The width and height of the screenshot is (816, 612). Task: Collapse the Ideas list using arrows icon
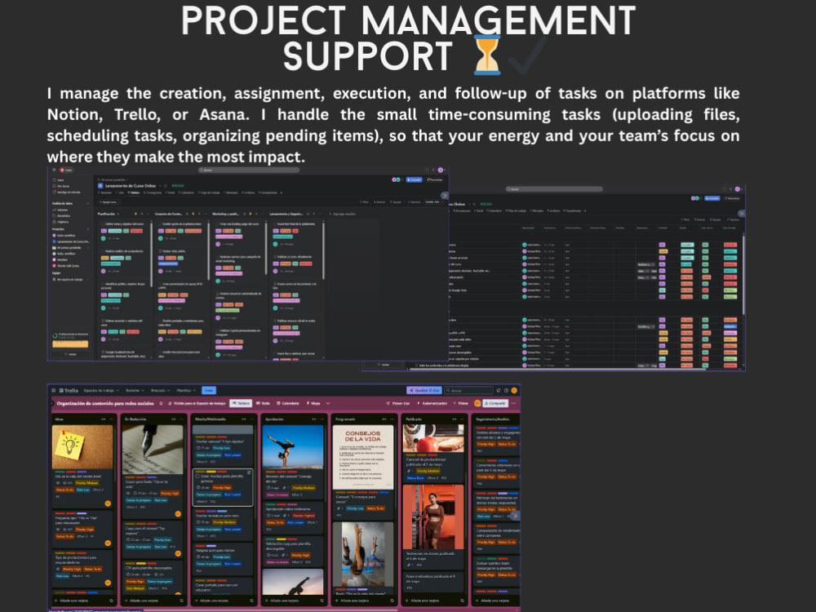point(103,419)
